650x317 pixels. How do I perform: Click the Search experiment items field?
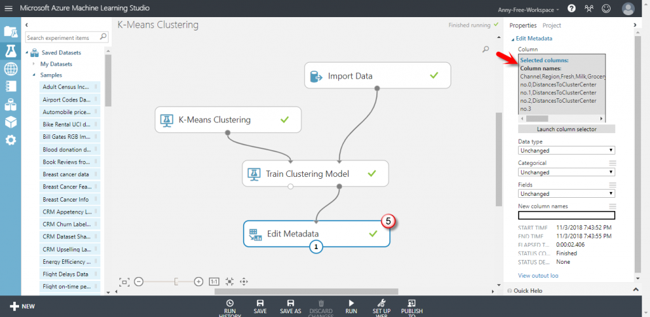tap(62, 37)
